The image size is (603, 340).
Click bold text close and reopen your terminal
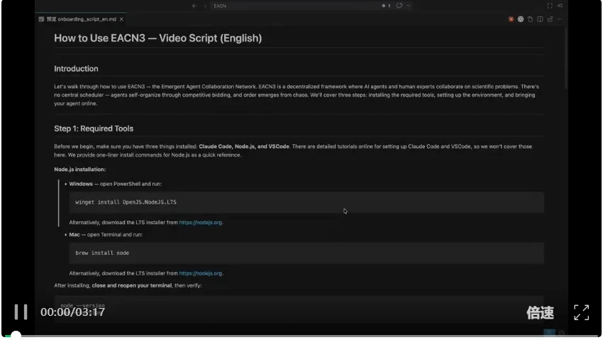tap(131, 285)
